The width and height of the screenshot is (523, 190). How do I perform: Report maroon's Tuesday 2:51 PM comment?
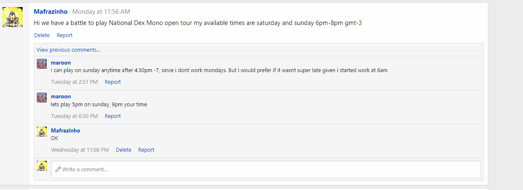pyautogui.click(x=112, y=82)
